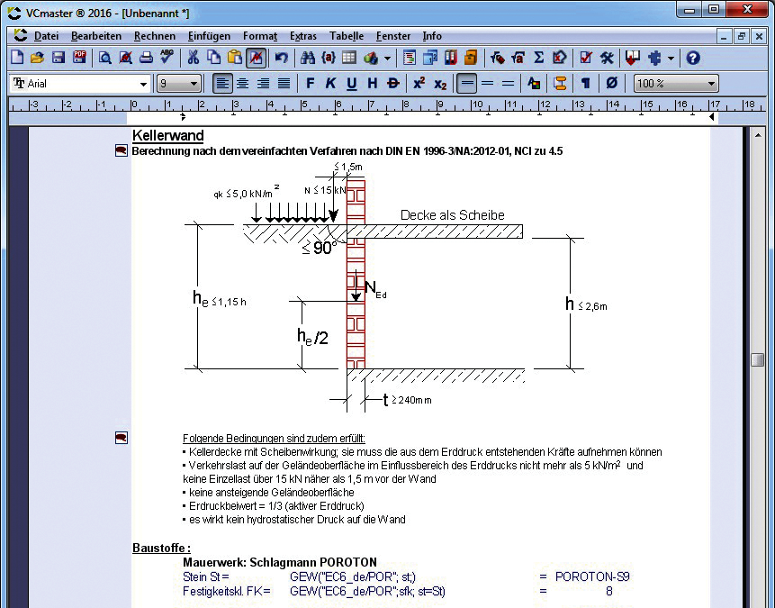Select the widest line spacing button
Image resolution: width=775 pixels, height=608 pixels.
[508, 84]
